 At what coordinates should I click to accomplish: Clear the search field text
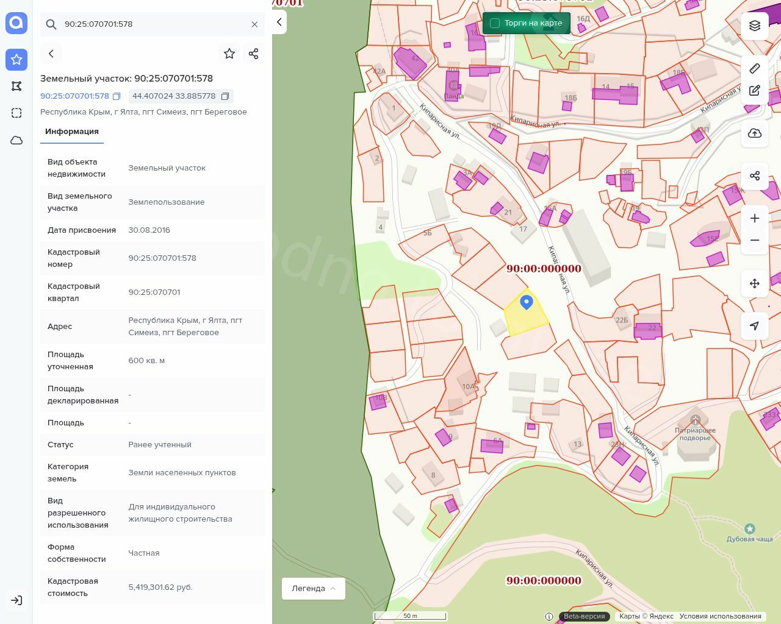pos(254,24)
